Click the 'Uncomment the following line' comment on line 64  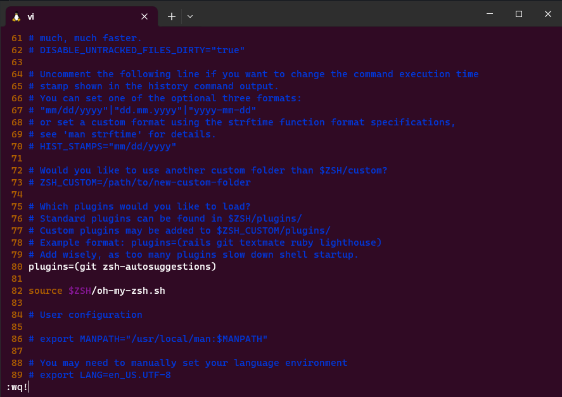(253, 74)
